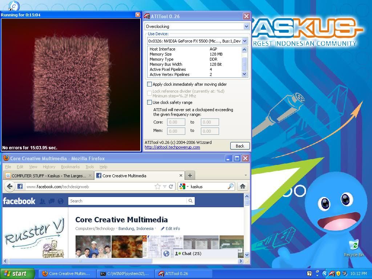Reload the page in Firefox

click(x=171, y=186)
